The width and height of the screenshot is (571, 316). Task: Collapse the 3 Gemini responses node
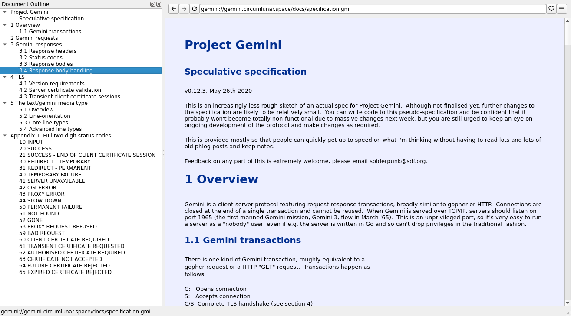[5, 45]
